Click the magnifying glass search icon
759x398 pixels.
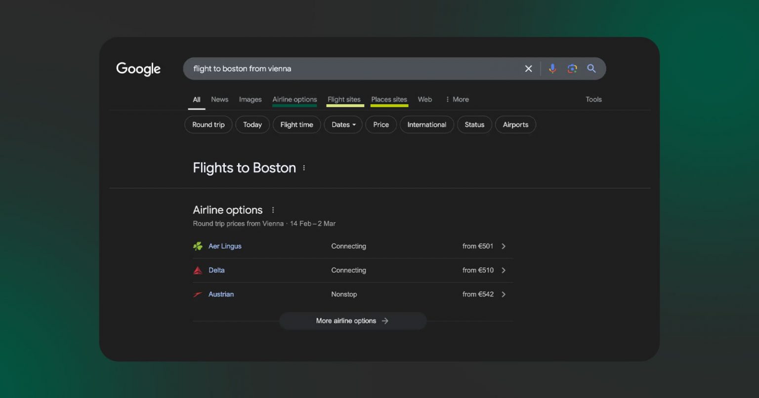pos(591,69)
